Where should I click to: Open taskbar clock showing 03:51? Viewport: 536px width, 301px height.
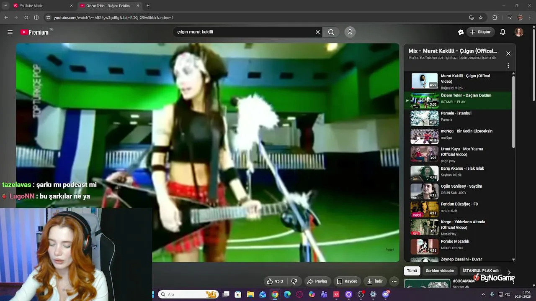coord(523,294)
